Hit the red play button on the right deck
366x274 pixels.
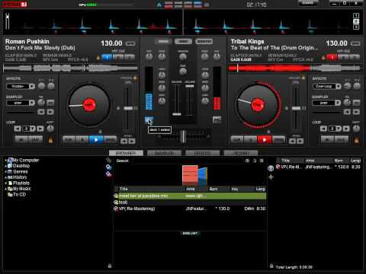pyautogui.click(x=265, y=140)
